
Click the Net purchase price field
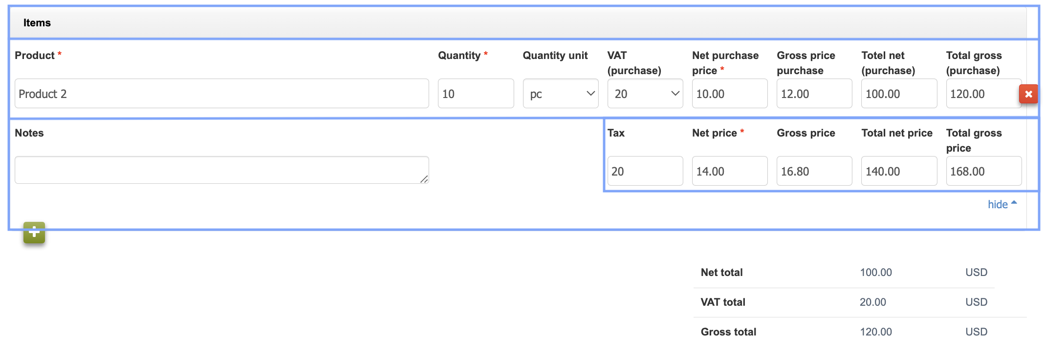click(x=729, y=94)
